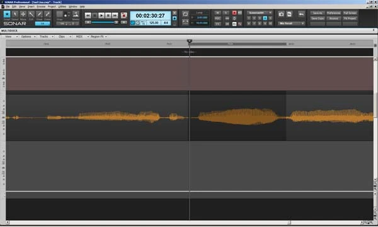Select the Move tool with the crosshair arrows
The width and height of the screenshot is (378, 227).
tap(23, 14)
